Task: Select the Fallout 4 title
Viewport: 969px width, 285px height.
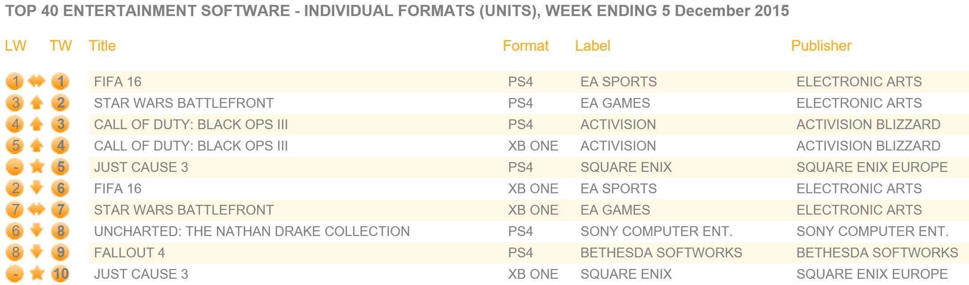Action: click(129, 252)
